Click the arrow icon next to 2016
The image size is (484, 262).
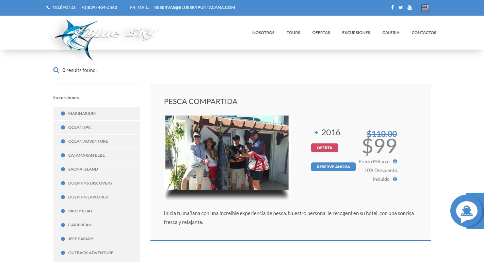(x=316, y=133)
